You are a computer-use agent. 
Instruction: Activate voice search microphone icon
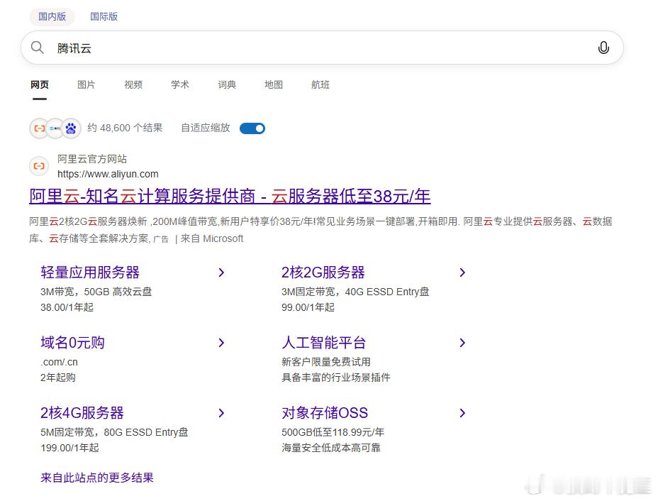(x=603, y=48)
